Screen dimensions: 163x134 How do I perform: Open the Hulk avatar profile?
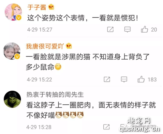(12, 99)
